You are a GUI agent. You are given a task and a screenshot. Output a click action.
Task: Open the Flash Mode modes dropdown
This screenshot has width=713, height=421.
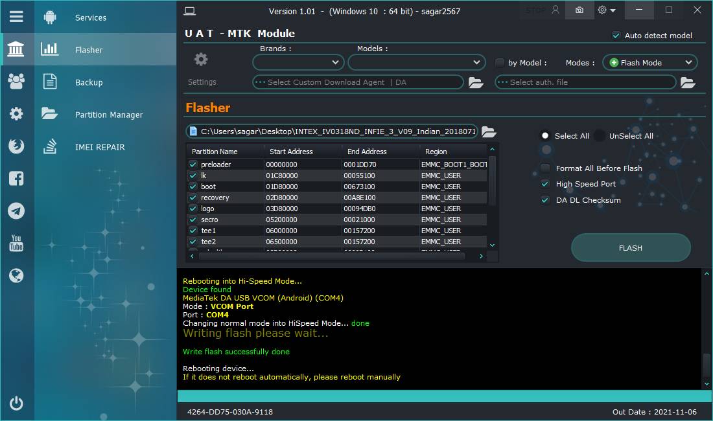[650, 63]
